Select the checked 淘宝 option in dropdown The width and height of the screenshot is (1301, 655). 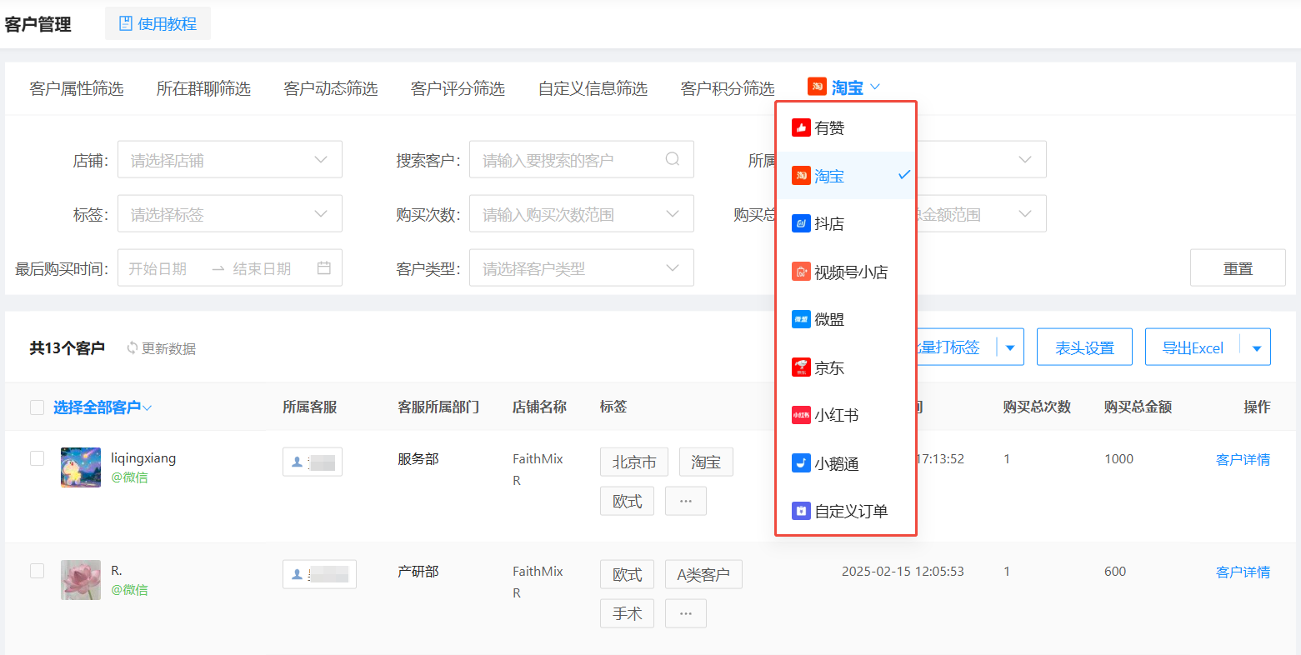click(846, 176)
